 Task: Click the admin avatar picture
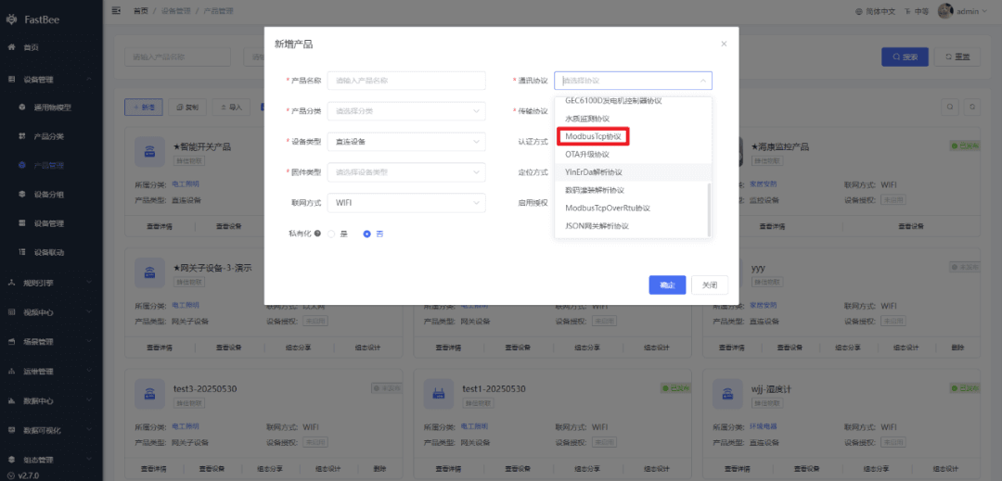[945, 11]
